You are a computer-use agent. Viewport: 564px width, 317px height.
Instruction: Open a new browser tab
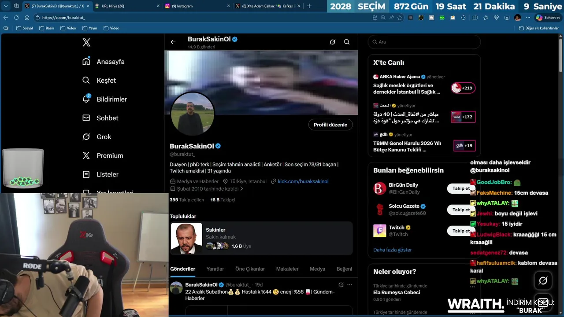click(x=309, y=6)
